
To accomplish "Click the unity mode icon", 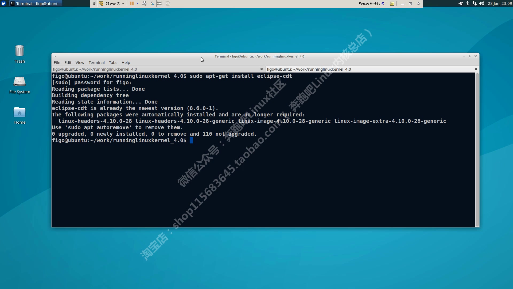I will (168, 3).
